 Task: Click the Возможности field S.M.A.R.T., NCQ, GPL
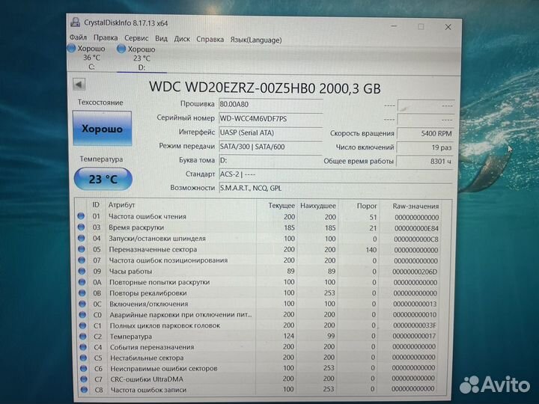[x=335, y=189]
